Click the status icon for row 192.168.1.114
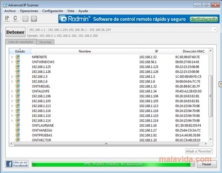The height and width of the screenshot is (173, 222). 18,120
